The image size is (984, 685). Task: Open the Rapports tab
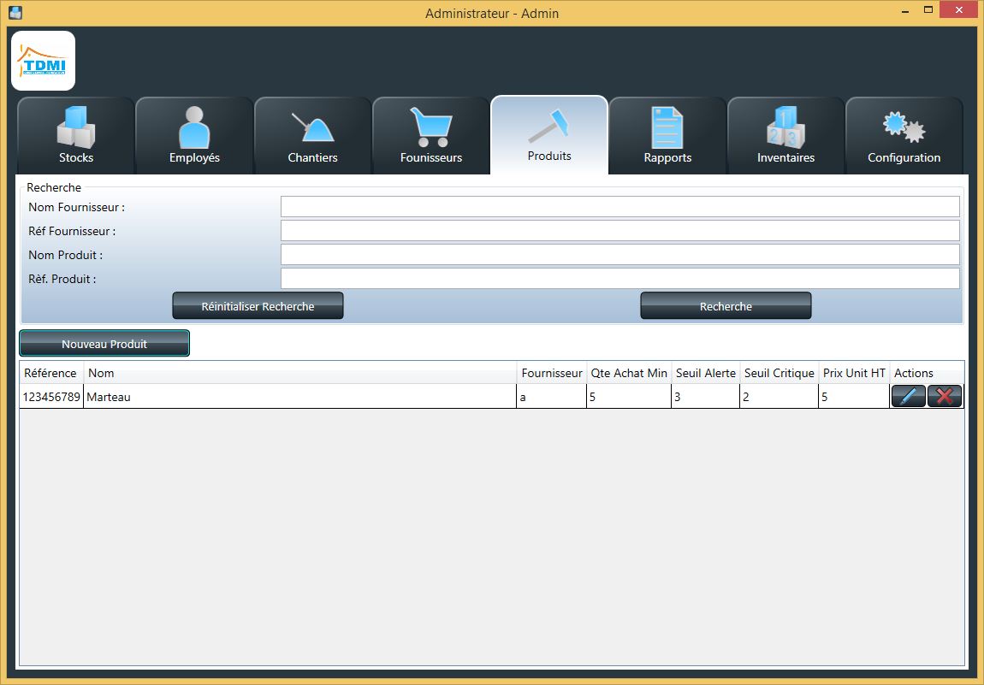[x=667, y=136]
